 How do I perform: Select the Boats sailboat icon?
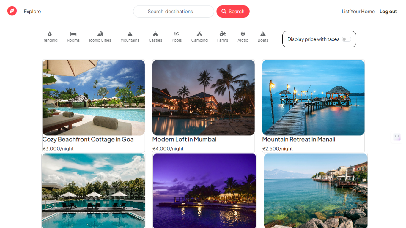[x=263, y=34]
